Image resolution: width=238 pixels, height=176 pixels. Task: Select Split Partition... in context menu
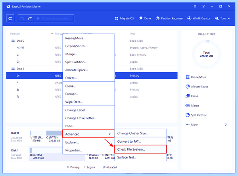[88, 62]
